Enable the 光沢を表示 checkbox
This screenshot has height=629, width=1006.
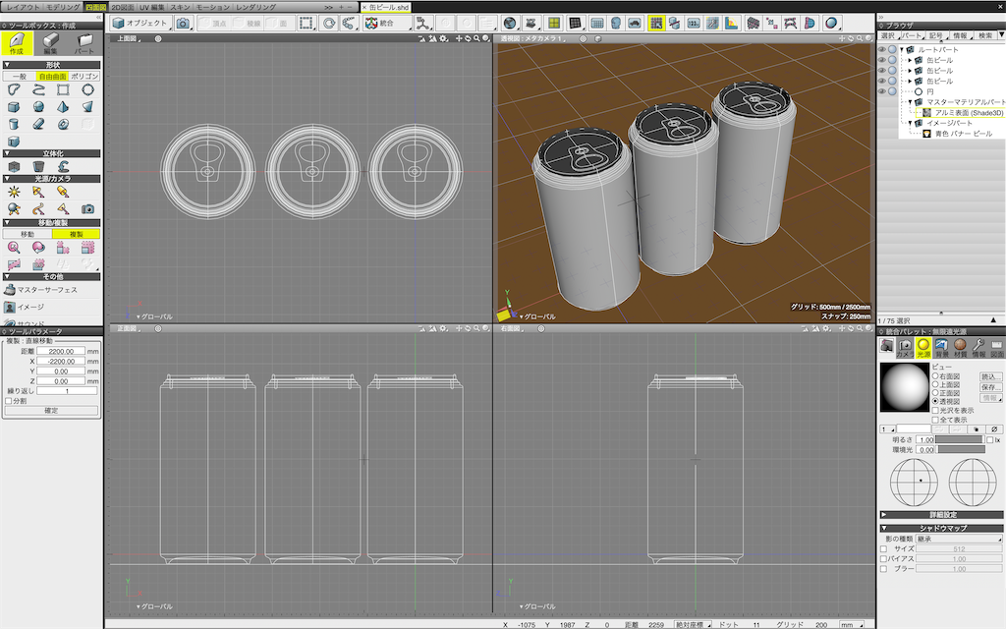[935, 410]
